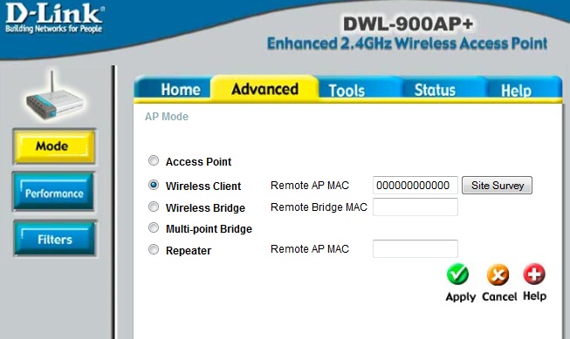The height and width of the screenshot is (339, 570).
Task: Click the green Apply checkmark icon
Action: 457,275
